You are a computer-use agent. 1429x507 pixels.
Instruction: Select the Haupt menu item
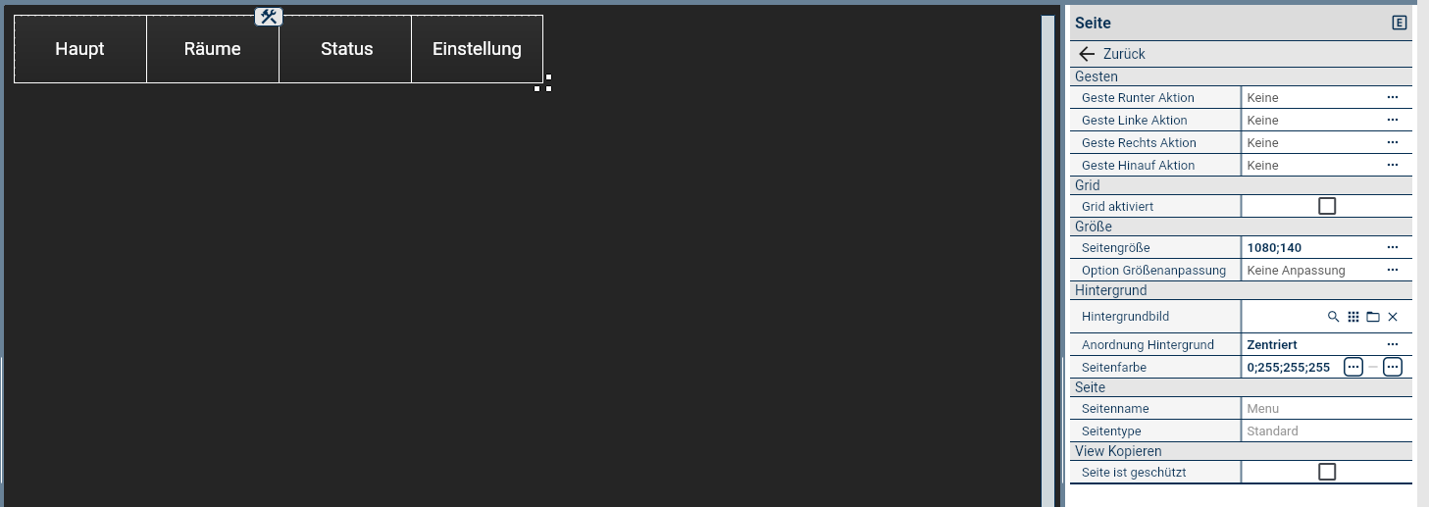[80, 49]
